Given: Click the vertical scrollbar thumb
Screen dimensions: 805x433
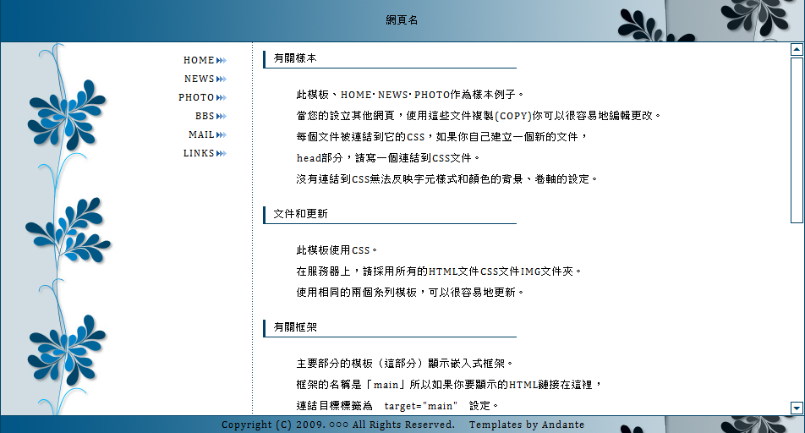Looking at the screenshot, I should pos(797,140).
